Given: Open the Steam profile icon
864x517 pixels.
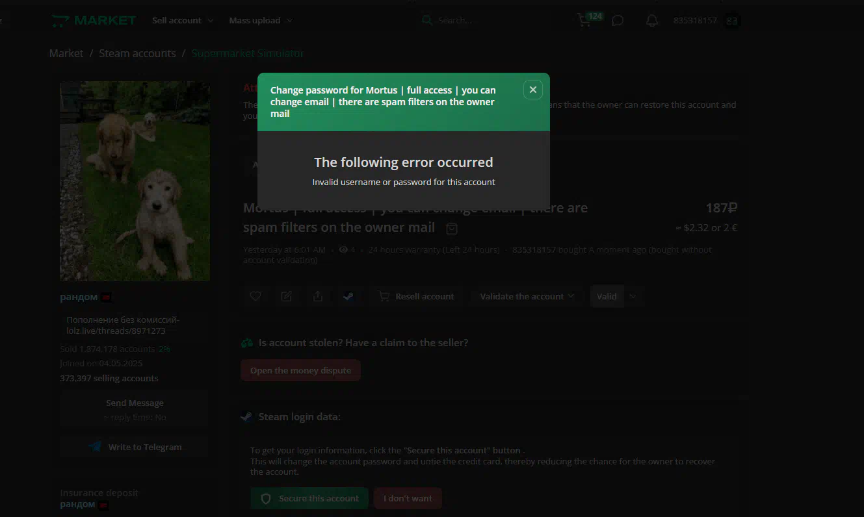Looking at the screenshot, I should point(349,296).
